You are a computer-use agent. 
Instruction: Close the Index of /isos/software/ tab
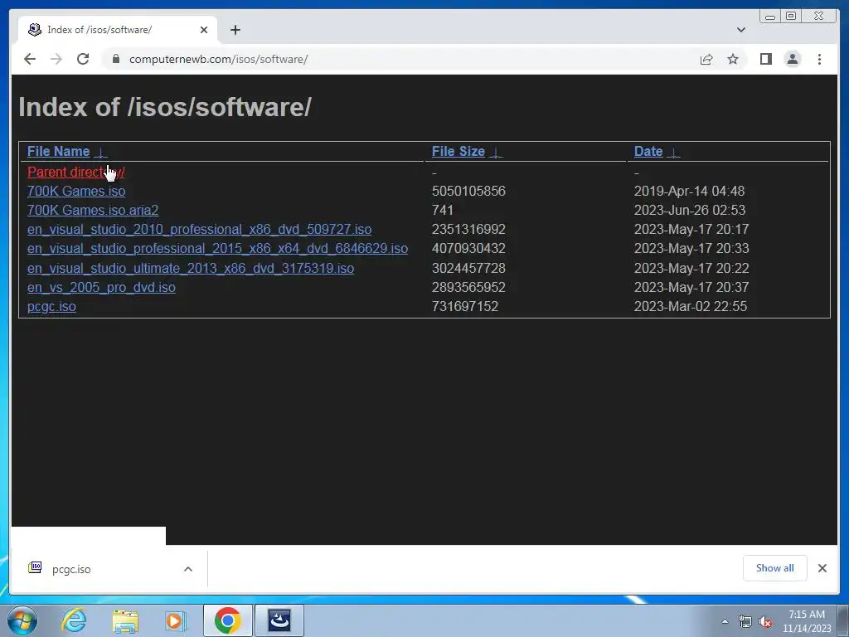click(204, 30)
